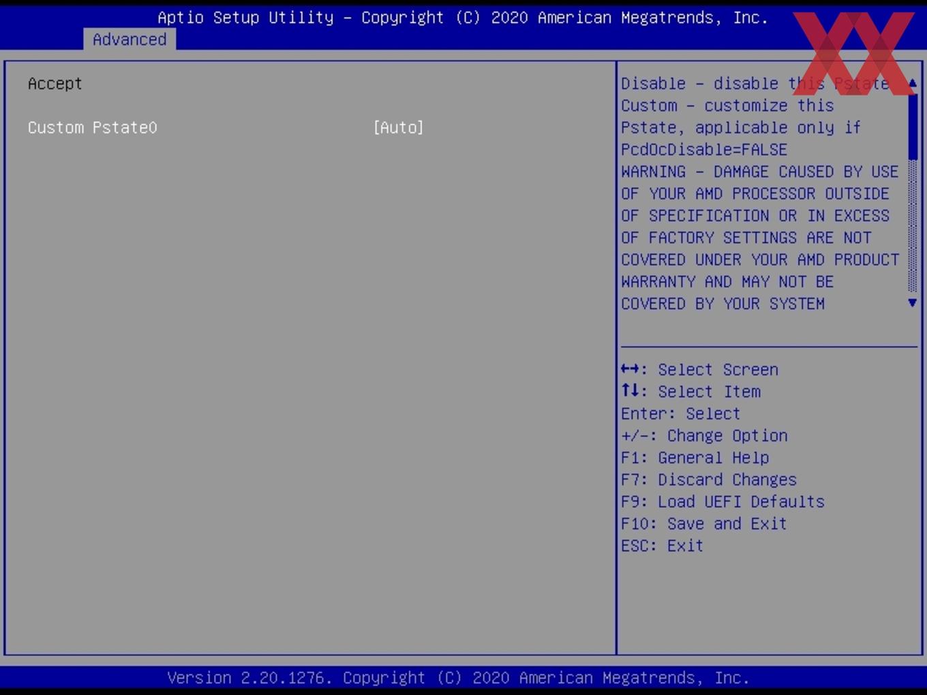Click the 'F1: General Help' hint
This screenshot has height=695, width=927.
coord(695,458)
